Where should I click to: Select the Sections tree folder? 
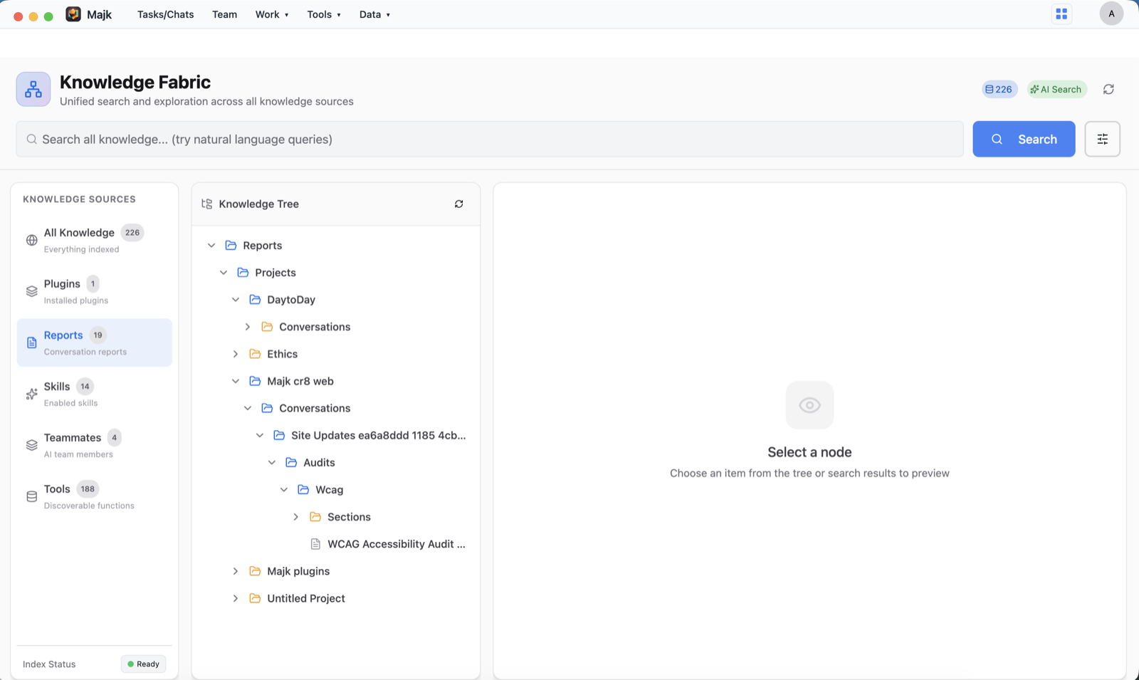[349, 517]
